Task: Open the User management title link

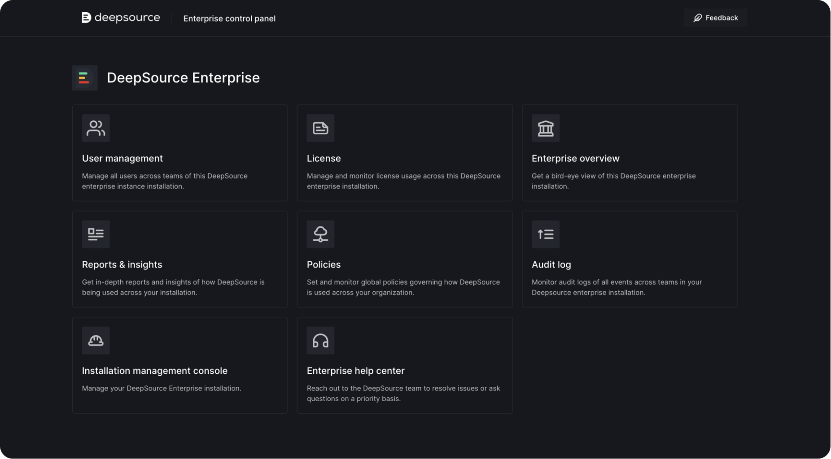Action: (122, 158)
